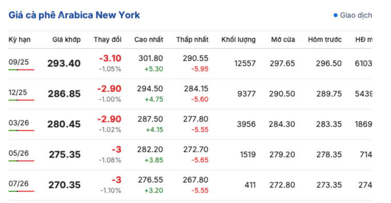Click the blue dot beside Giao dịch
This screenshot has width=391, height=203.
tap(335, 15)
